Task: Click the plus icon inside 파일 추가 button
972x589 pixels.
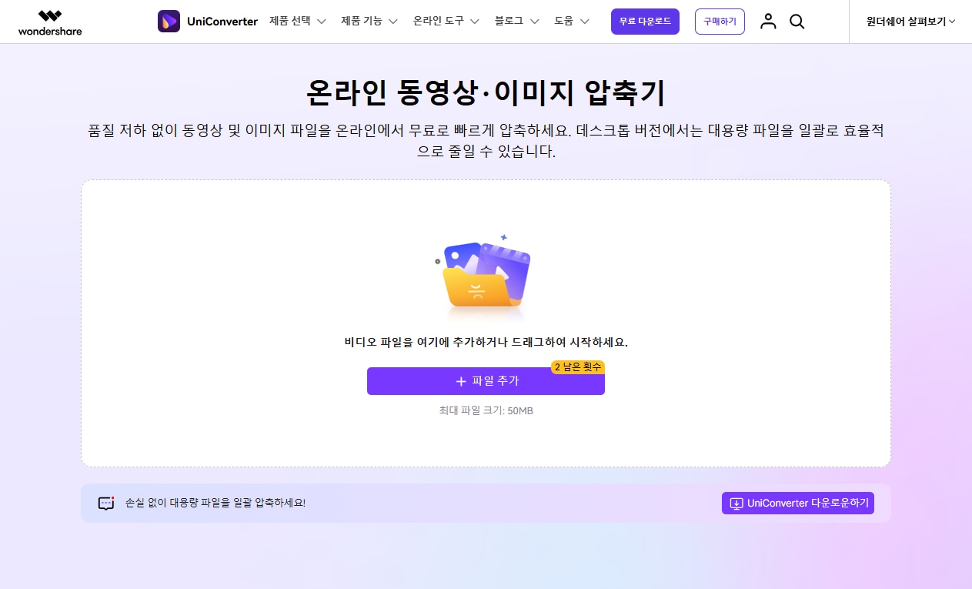Action: pos(460,381)
